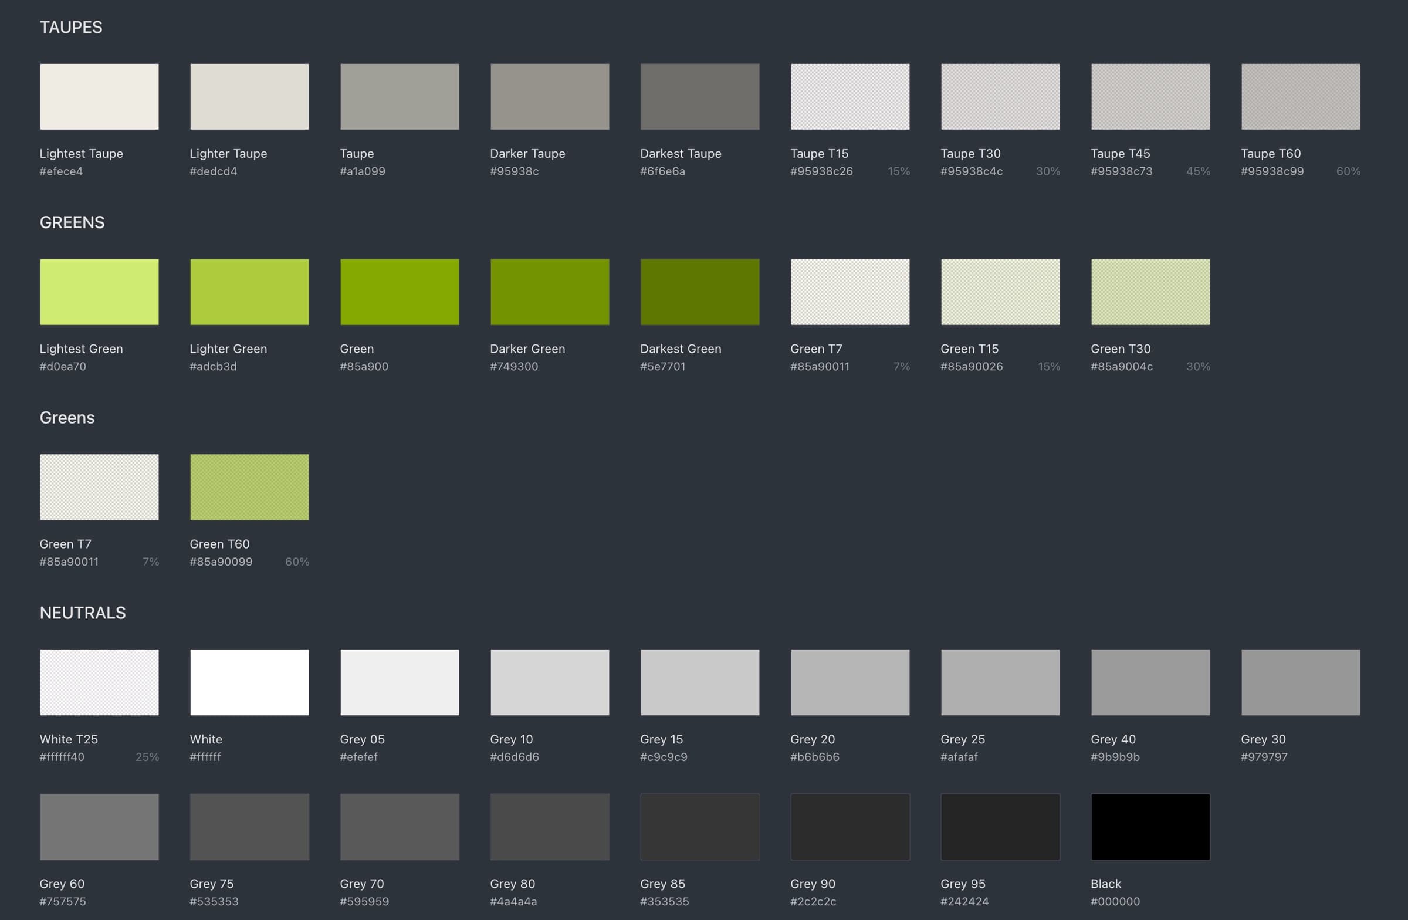
Task: Click the hex value "#595959"
Action: click(364, 901)
